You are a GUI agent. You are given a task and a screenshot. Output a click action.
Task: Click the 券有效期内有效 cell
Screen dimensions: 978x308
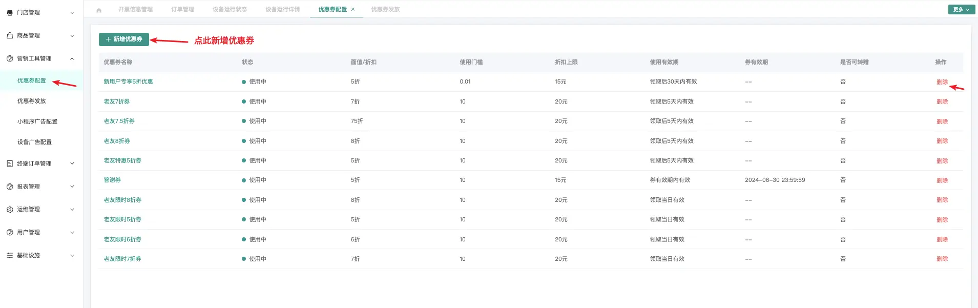[670, 180]
